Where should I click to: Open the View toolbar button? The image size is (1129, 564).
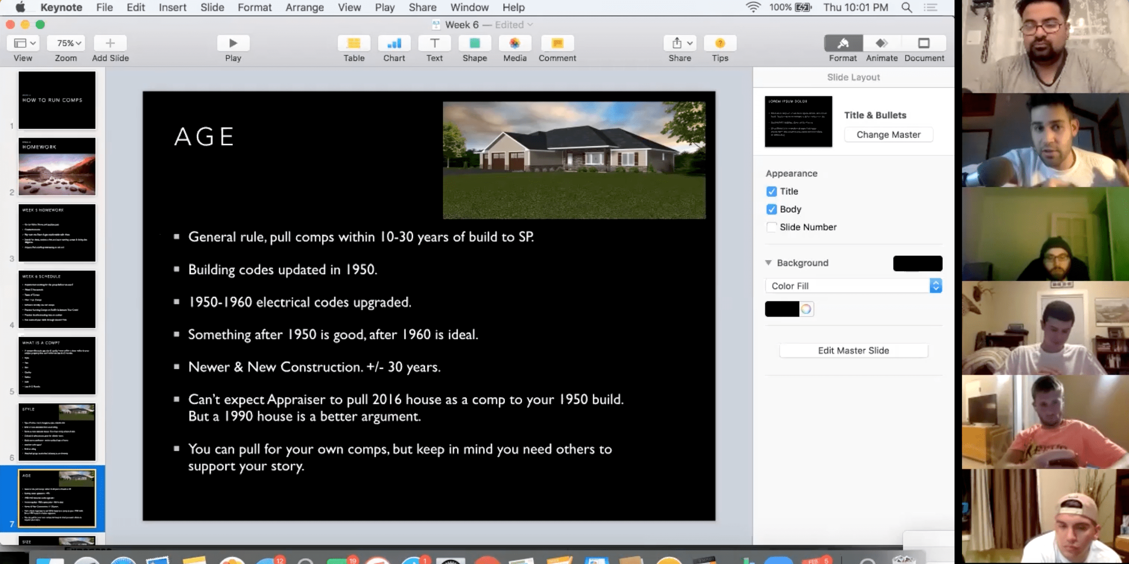[23, 43]
